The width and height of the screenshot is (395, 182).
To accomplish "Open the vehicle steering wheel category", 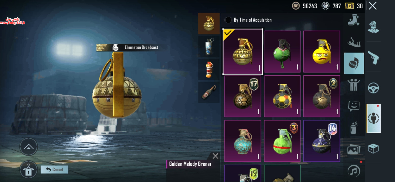I will coord(373,88).
